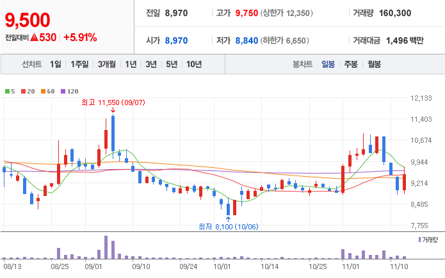Click the 12,133 price axis label

421,98
